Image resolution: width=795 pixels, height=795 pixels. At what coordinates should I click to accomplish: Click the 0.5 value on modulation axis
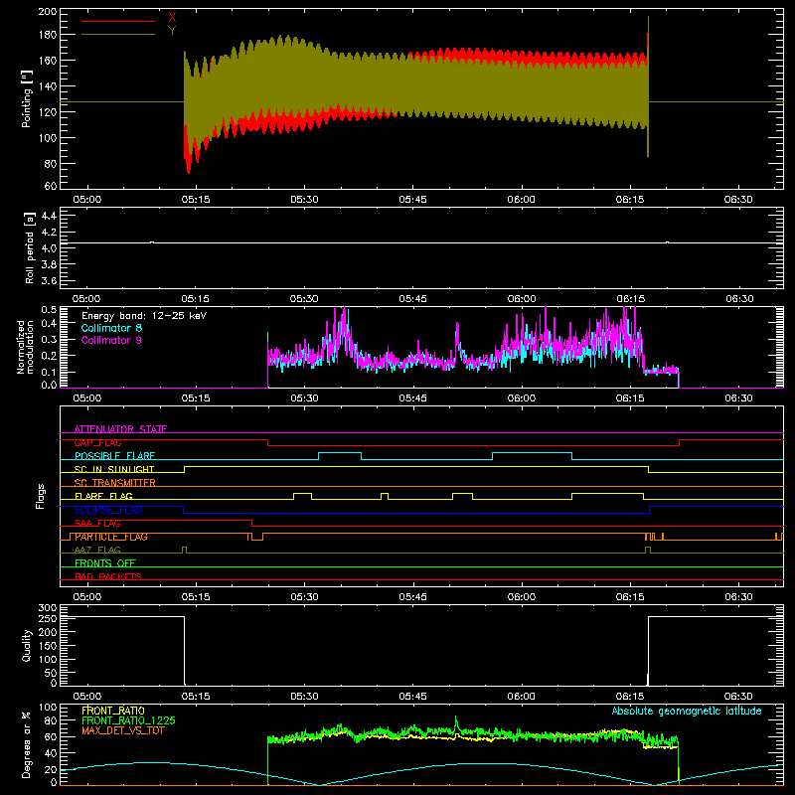coord(49,310)
